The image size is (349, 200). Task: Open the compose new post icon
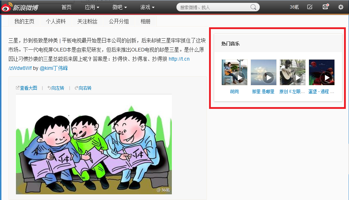point(310,7)
